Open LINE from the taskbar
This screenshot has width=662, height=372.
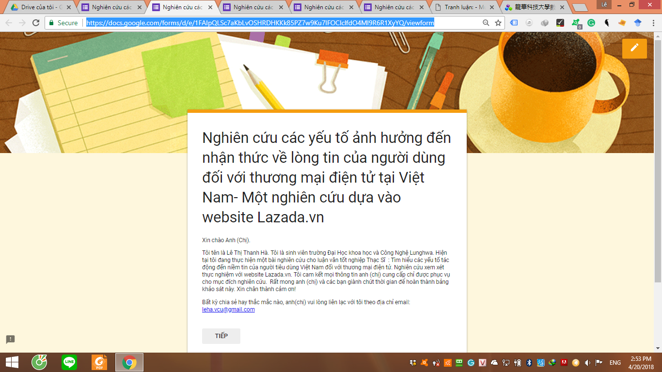[69, 362]
